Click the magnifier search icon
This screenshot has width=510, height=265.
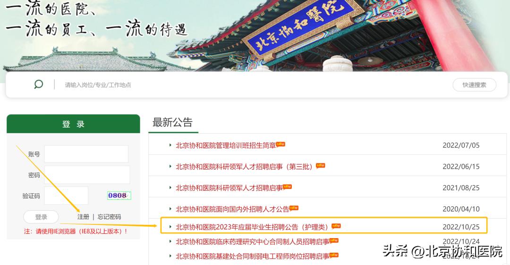pyautogui.click(x=38, y=85)
